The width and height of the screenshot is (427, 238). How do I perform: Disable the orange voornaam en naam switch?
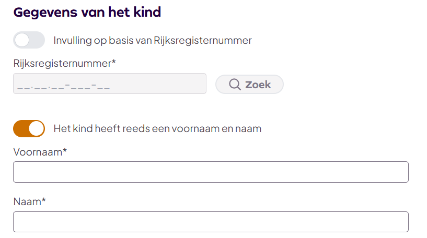29,128
